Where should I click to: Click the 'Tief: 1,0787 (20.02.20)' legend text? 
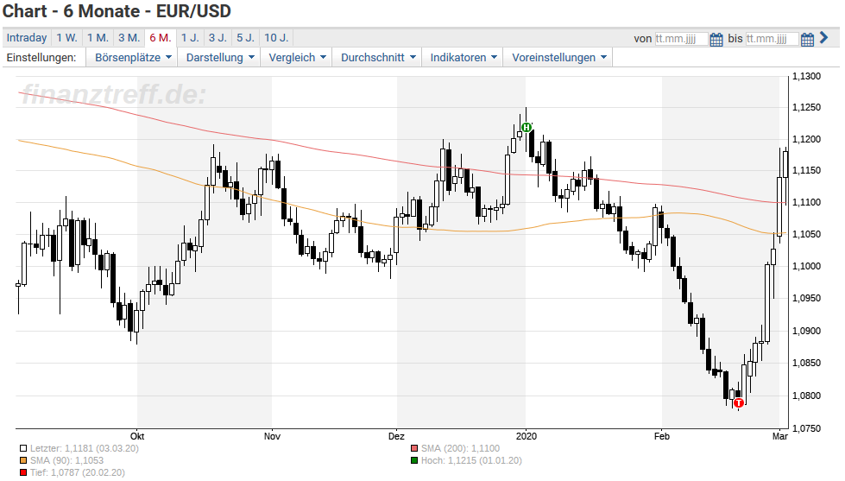click(x=78, y=472)
